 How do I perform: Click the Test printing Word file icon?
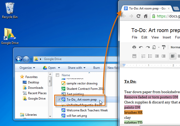click(63, 94)
